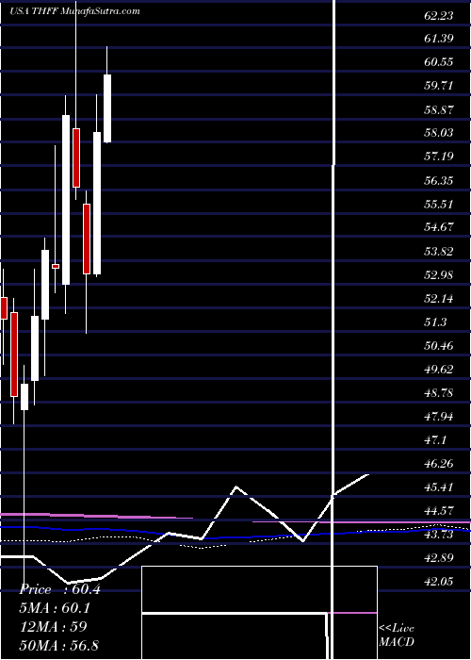The width and height of the screenshot is (471, 660).
Task: Click the 57.19 price axis label
Action: point(439,157)
